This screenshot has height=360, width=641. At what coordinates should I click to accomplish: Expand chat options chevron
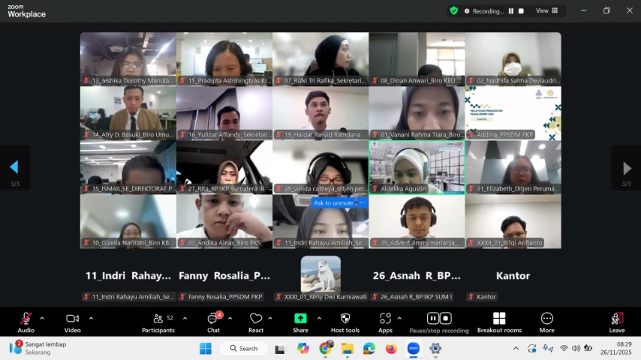pos(230,318)
